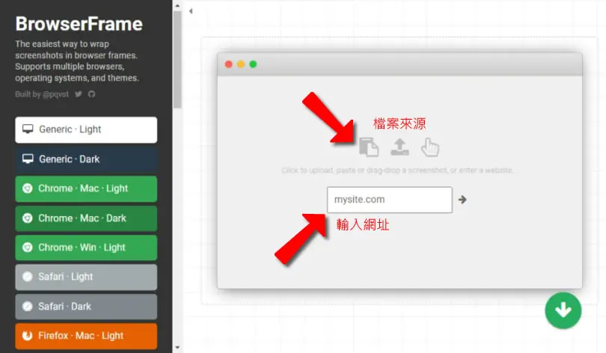
Task: Click the upload screenshot icon
Action: click(x=400, y=147)
